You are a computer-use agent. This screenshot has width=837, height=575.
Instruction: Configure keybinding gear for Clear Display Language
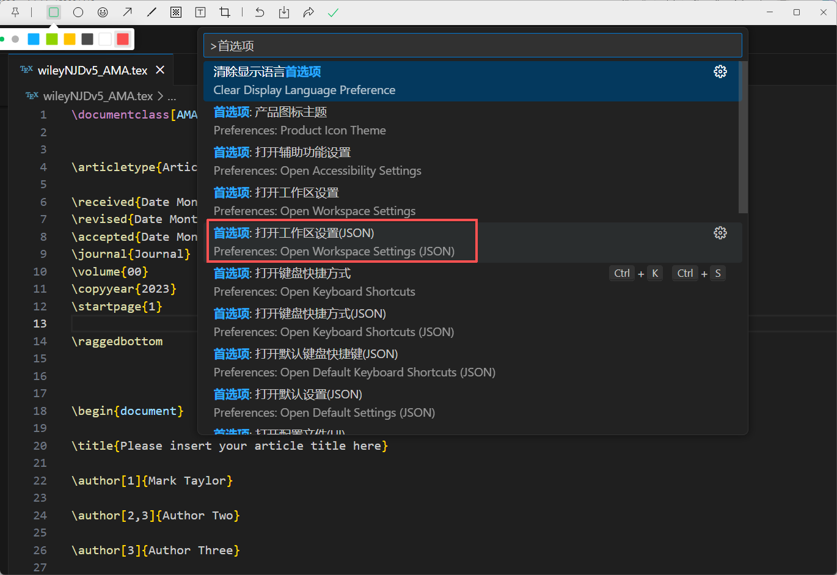pos(720,71)
